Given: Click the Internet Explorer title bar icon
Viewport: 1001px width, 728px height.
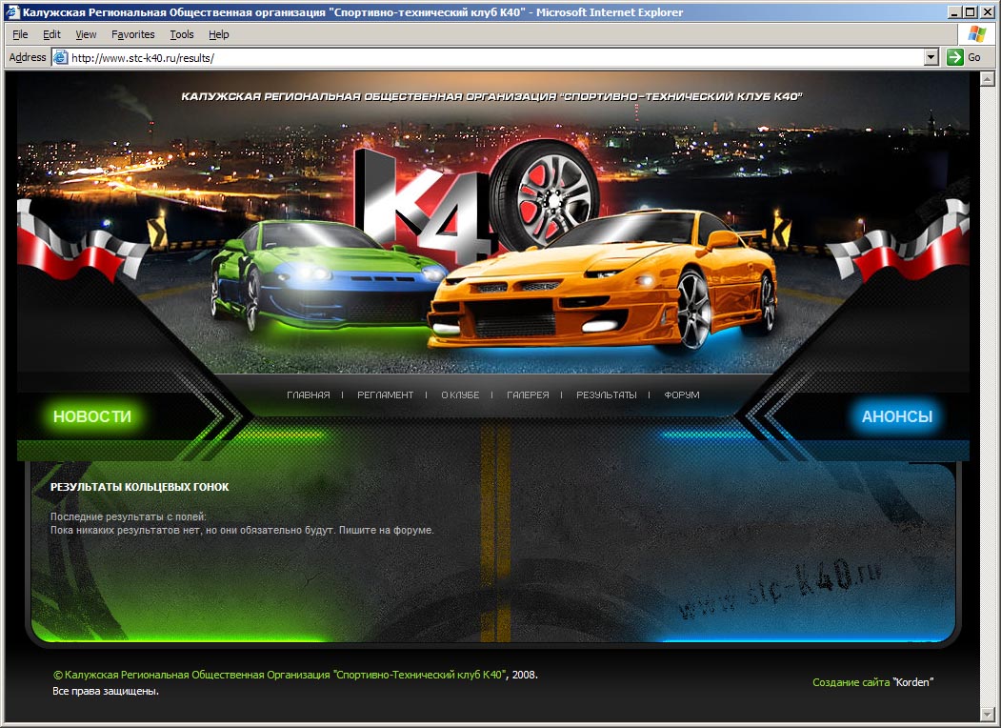Looking at the screenshot, I should tap(12, 11).
